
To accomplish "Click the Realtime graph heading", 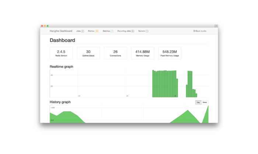I will pyautogui.click(x=62, y=67).
